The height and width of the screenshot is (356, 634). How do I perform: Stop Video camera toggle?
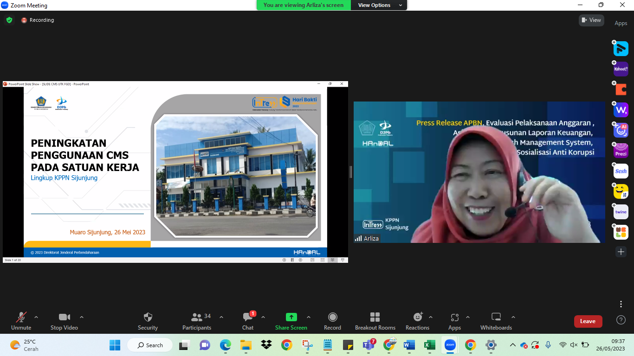coord(64,321)
